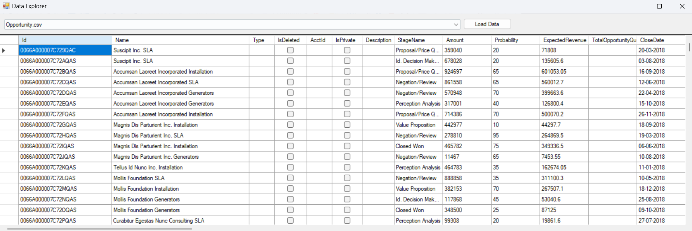
Task: Click the CloseDate column header
Action: pos(661,40)
